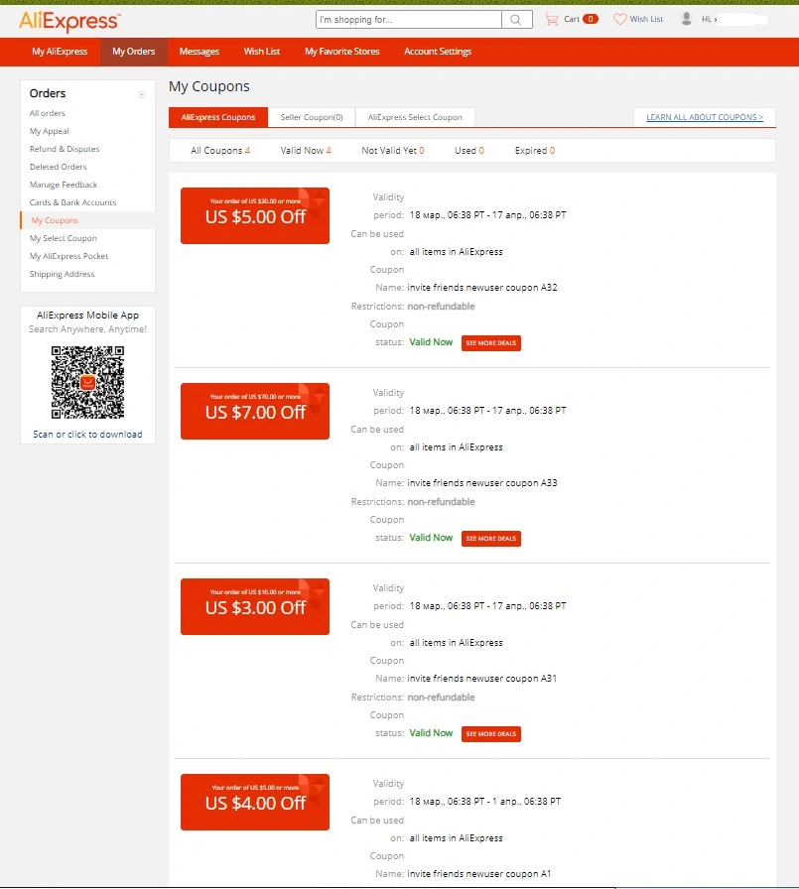Open the shopping cart icon
Viewport: 799px width, 889px height.
551,19
